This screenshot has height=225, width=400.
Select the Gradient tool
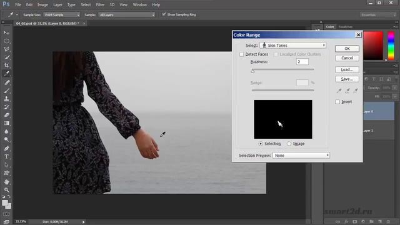[x=7, y=123]
